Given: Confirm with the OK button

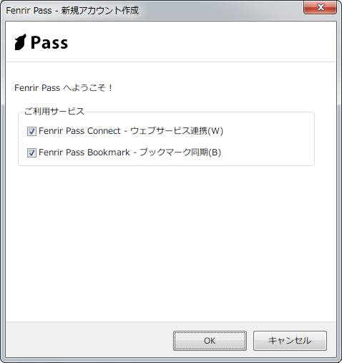Looking at the screenshot, I should tap(210, 341).
